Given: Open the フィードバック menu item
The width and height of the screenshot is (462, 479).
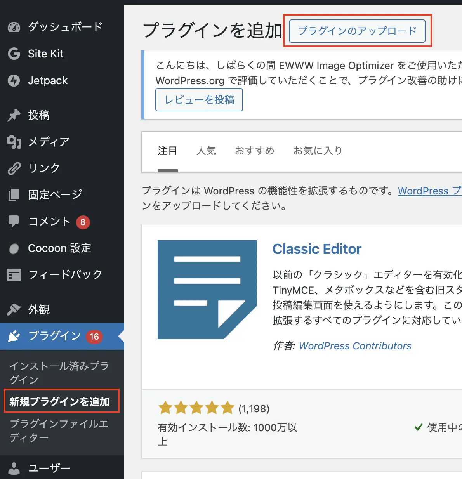Looking at the screenshot, I should 62,275.
